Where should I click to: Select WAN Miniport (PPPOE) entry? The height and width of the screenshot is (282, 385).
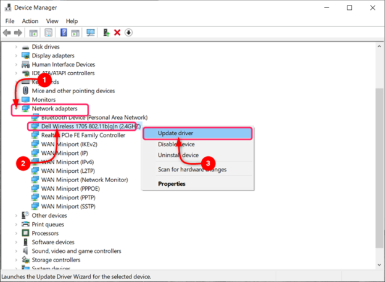pos(70,189)
